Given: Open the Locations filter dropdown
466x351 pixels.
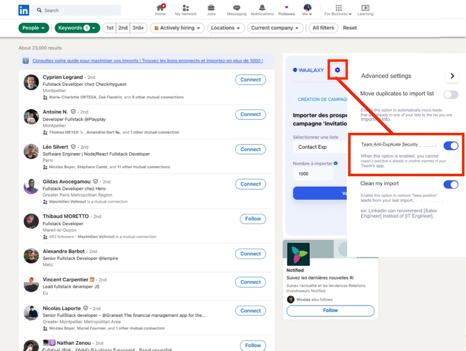Looking at the screenshot, I should coord(226,27).
